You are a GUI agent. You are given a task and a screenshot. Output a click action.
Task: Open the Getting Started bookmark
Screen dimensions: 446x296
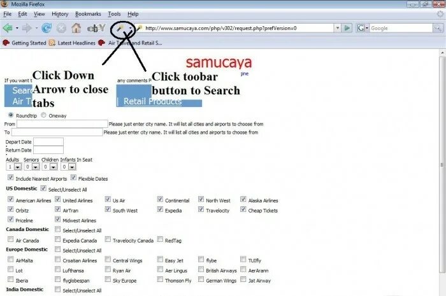24,43
